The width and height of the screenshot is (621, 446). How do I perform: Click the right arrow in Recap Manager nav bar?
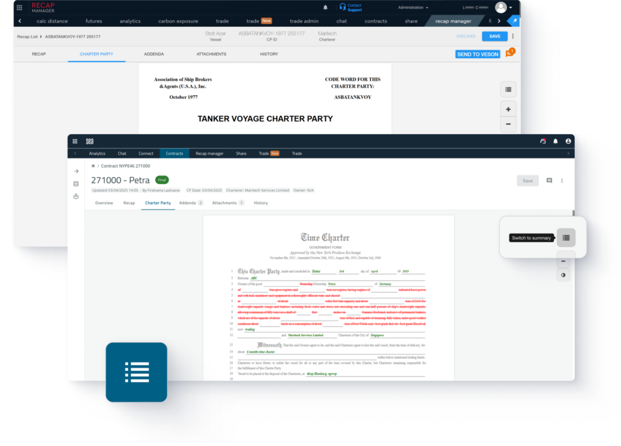coord(499,21)
